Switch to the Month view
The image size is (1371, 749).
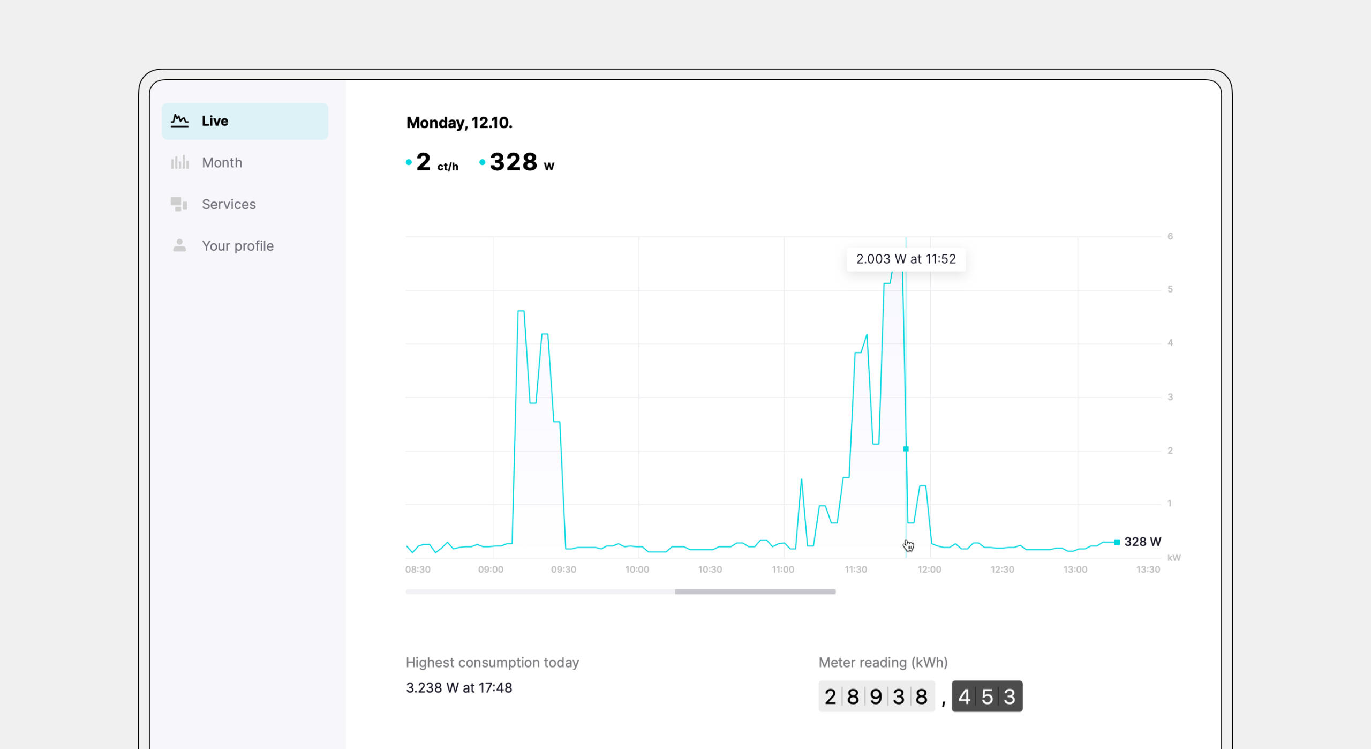pyautogui.click(x=222, y=162)
